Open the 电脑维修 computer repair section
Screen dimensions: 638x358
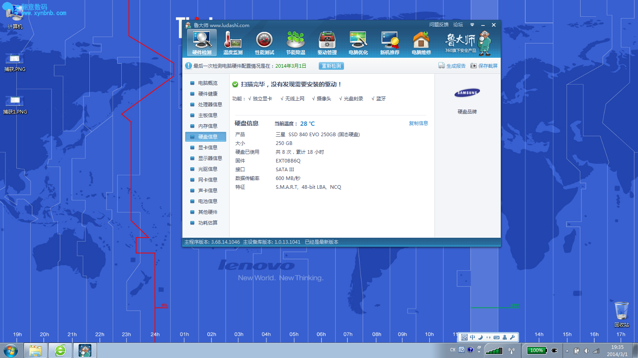(421, 43)
